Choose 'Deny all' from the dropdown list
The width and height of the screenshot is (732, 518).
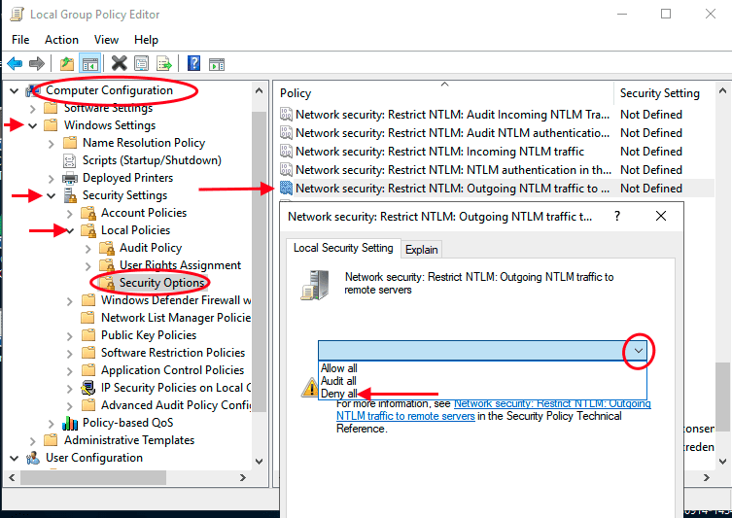[x=339, y=394]
